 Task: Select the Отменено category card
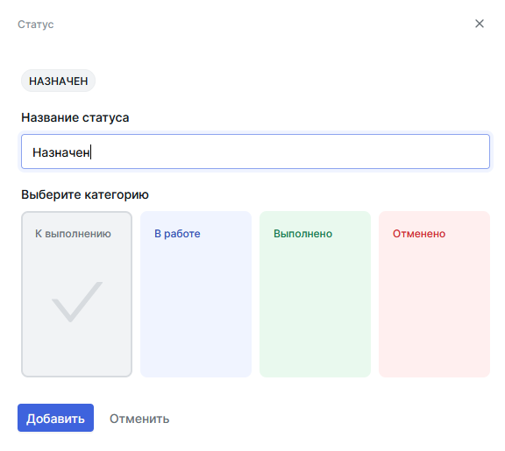434,294
